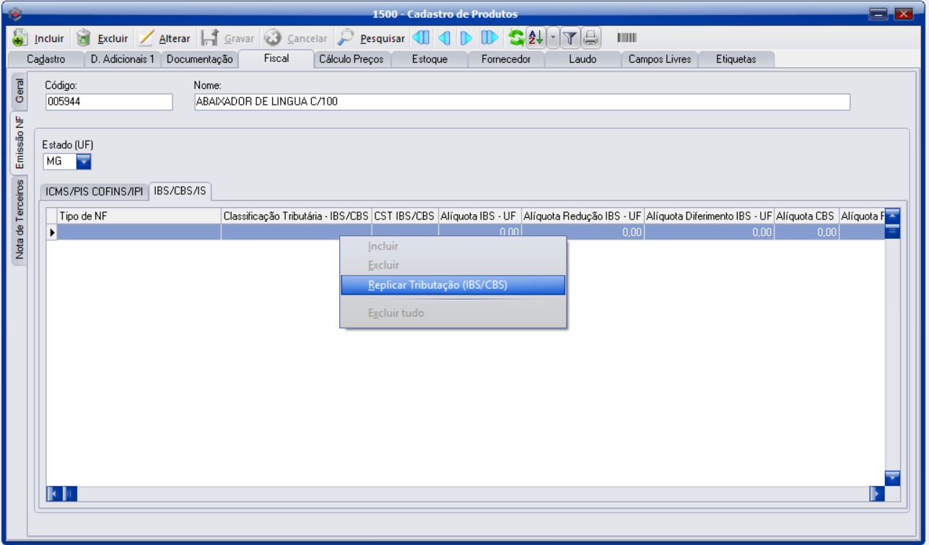
Task: Click the Alterar toolbar button
Action: (x=165, y=38)
